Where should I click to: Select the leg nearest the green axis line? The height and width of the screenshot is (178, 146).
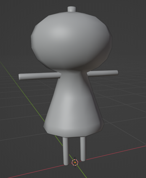[x=66, y=151]
